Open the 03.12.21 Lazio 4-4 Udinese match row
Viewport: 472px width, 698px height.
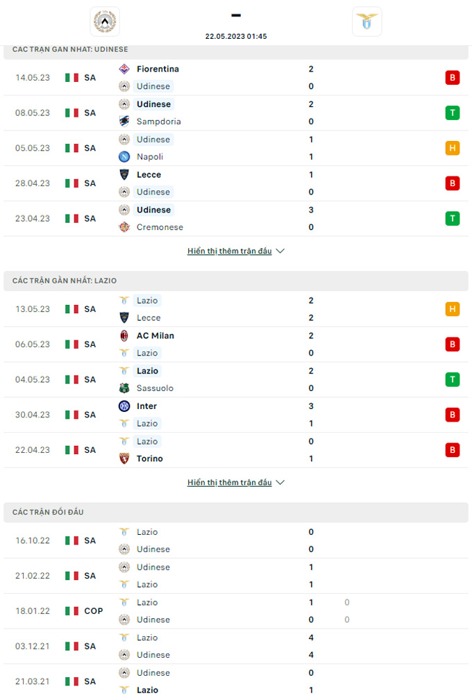pos(236,647)
